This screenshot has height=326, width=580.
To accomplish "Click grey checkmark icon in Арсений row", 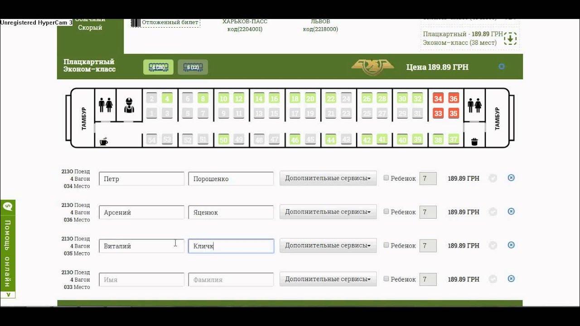I will (493, 212).
